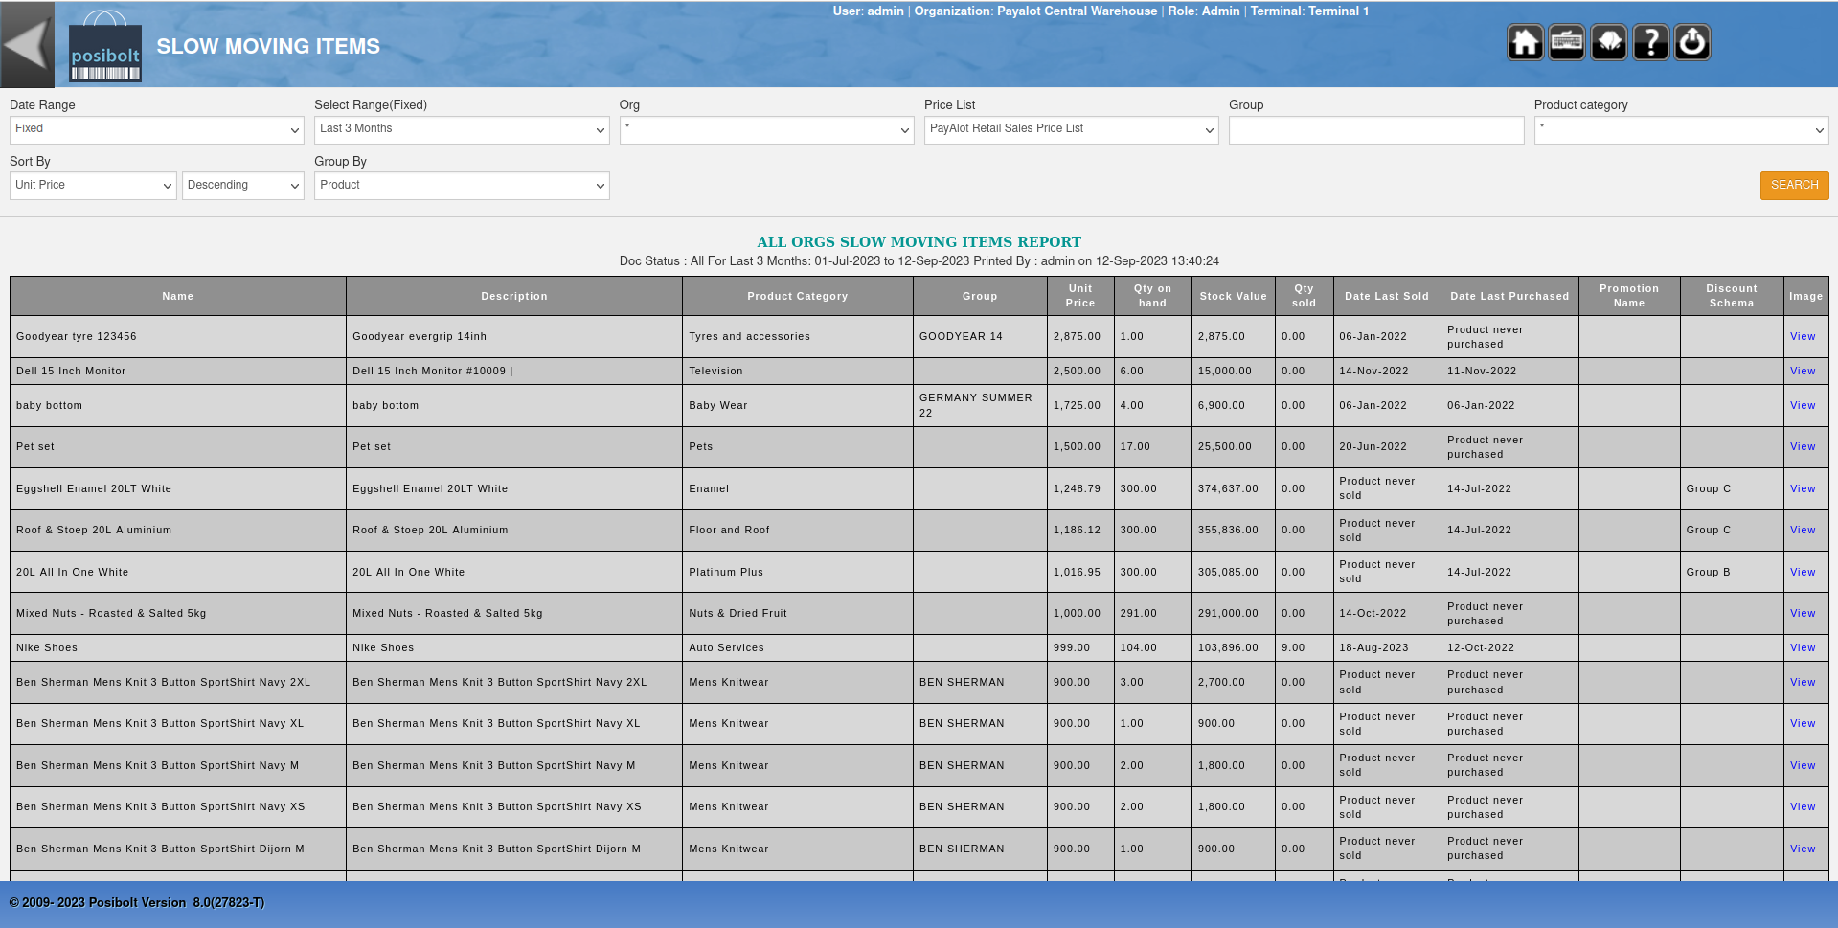This screenshot has width=1838, height=928.
Task: Go back using the left arrow icon
Action: click(27, 44)
